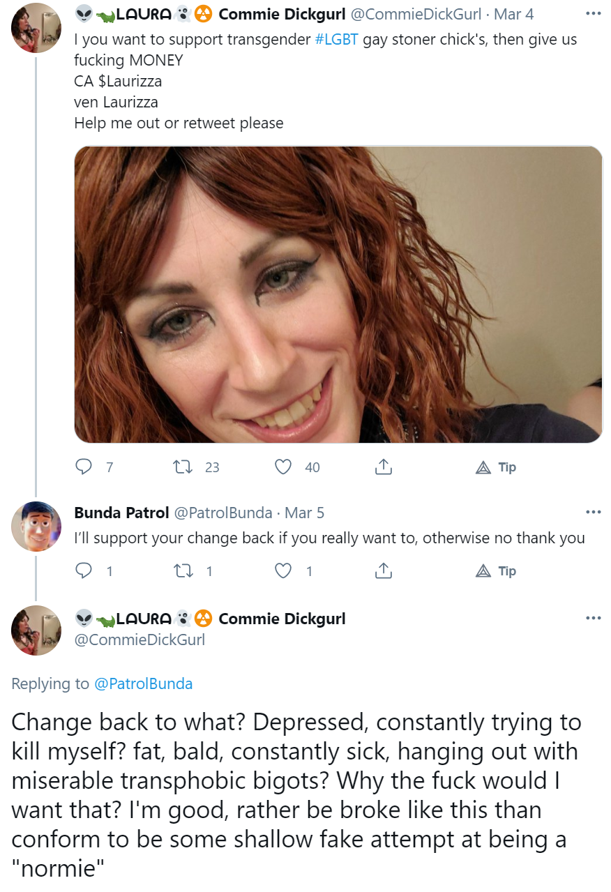Reply to Bunda Patrol's tweet

pos(84,571)
